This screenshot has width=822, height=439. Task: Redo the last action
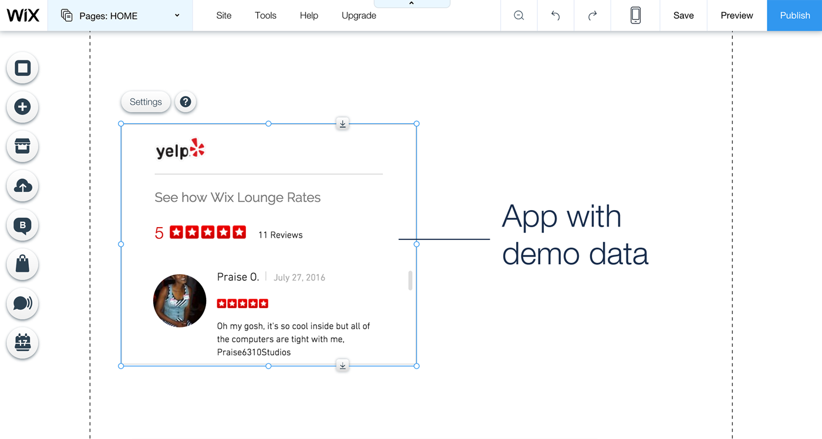pos(592,16)
